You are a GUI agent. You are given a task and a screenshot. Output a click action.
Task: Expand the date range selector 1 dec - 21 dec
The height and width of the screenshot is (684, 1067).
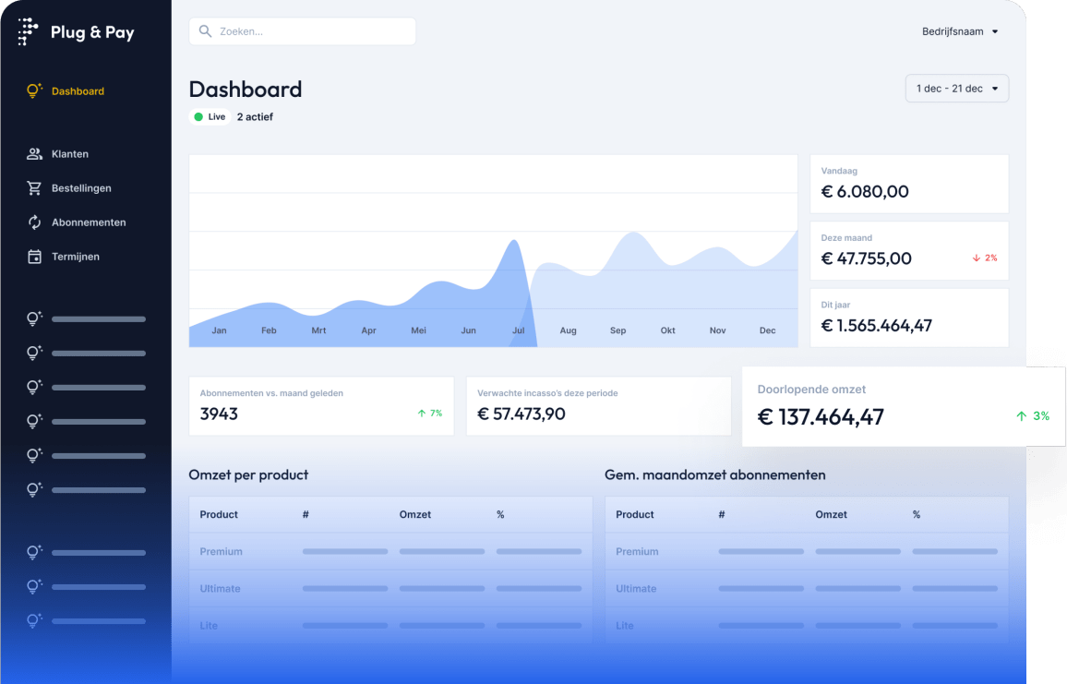pyautogui.click(x=956, y=88)
